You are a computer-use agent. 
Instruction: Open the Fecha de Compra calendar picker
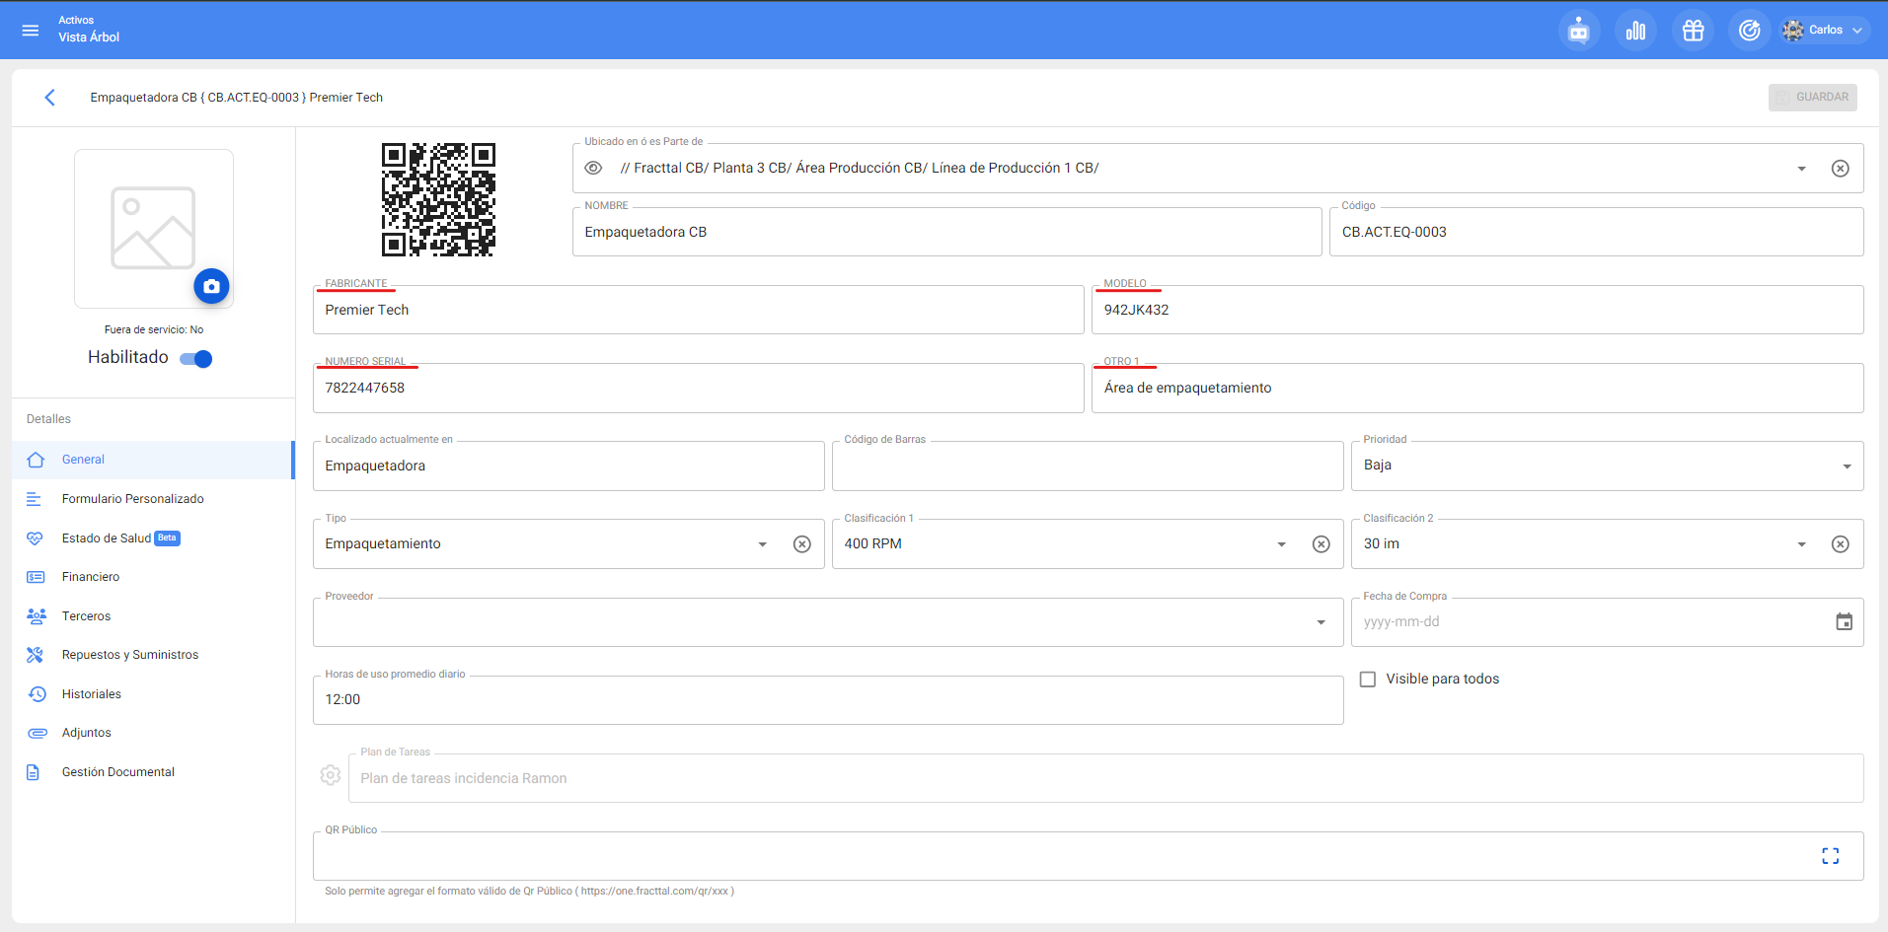tap(1843, 622)
